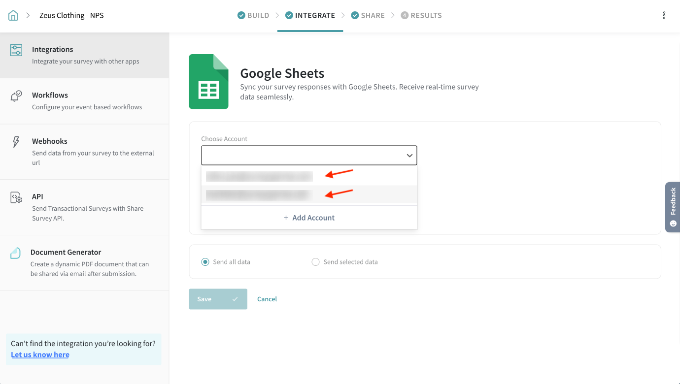Open the three-dot more options menu
680x384 pixels.
pos(664,15)
